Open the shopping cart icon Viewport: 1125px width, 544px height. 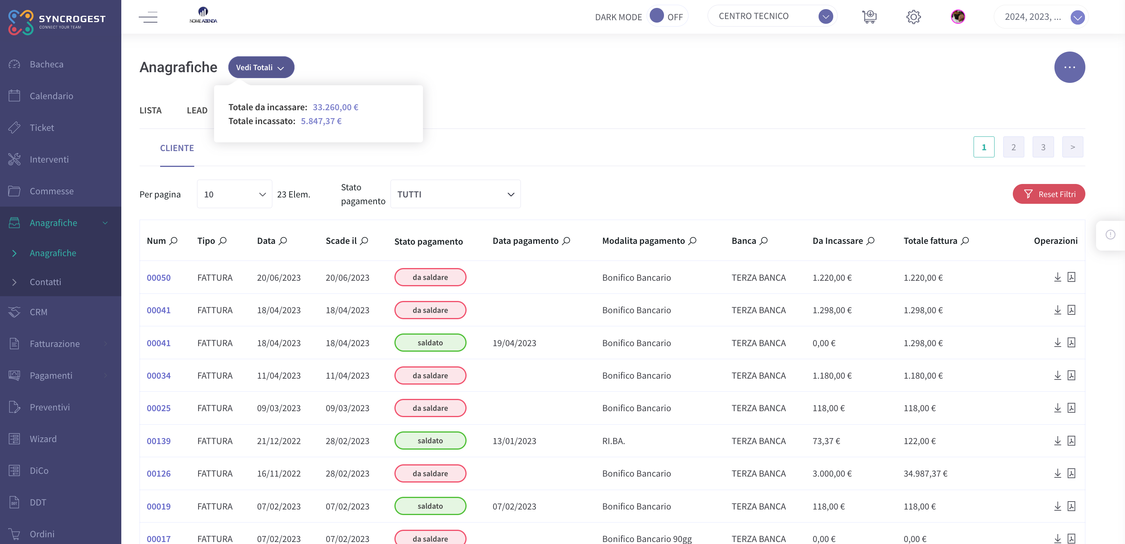(x=869, y=17)
